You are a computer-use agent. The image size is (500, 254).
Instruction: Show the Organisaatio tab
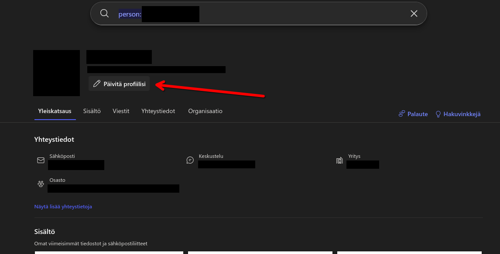[205, 111]
